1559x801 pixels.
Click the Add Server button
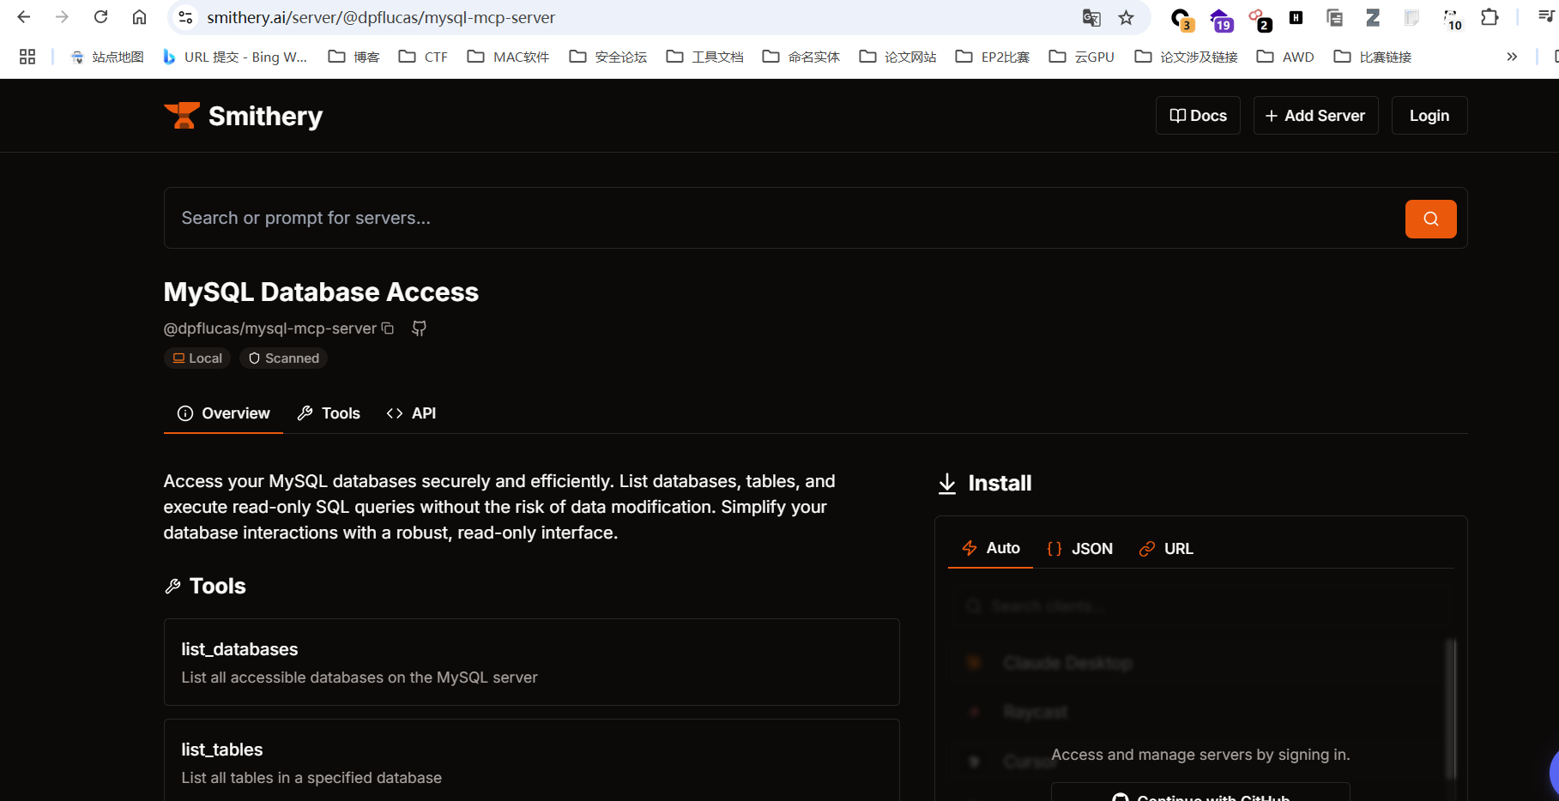tap(1315, 116)
